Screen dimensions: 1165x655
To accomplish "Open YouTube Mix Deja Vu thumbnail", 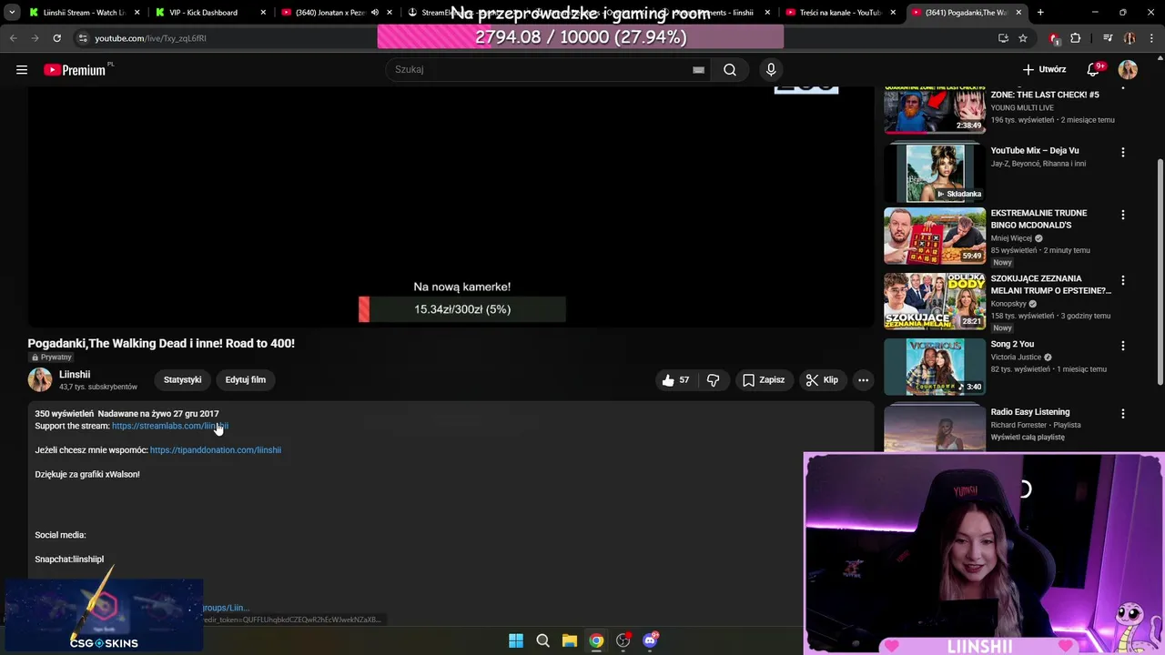I will point(935,172).
